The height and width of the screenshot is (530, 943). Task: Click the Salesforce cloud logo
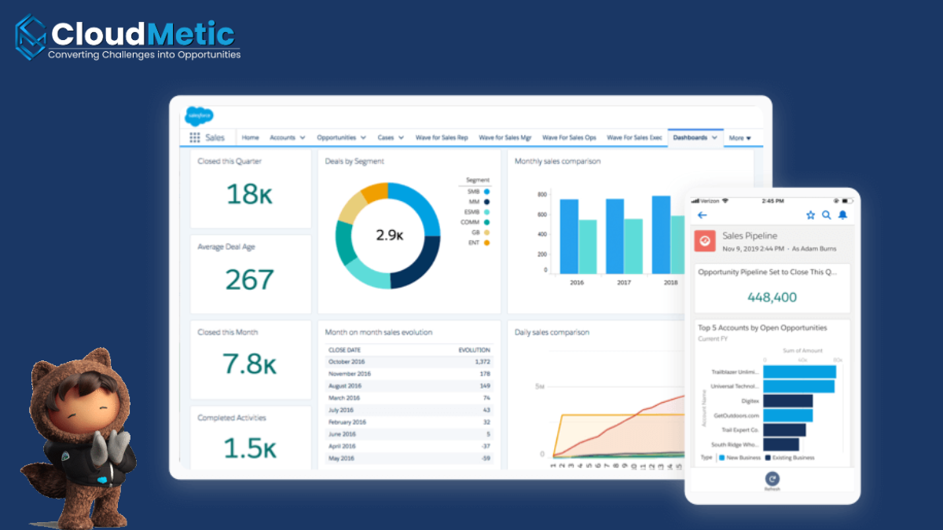coord(198,116)
